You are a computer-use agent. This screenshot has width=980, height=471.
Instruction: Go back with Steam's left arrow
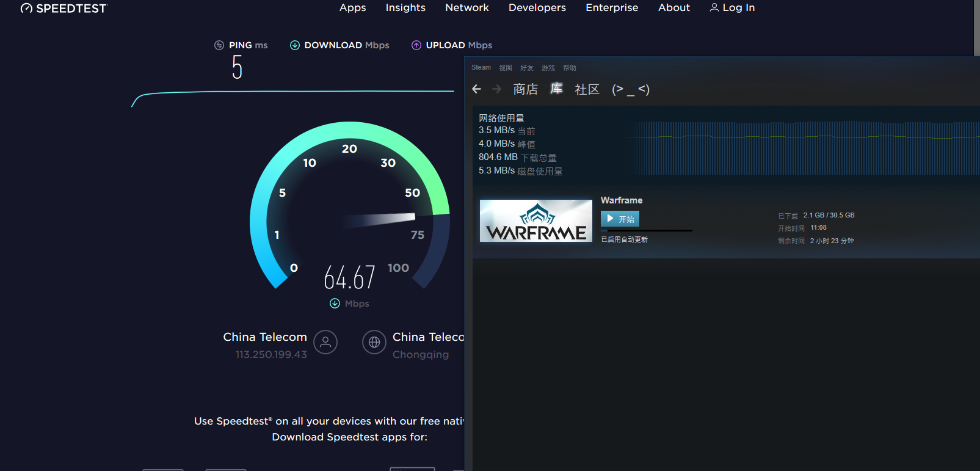pos(477,89)
